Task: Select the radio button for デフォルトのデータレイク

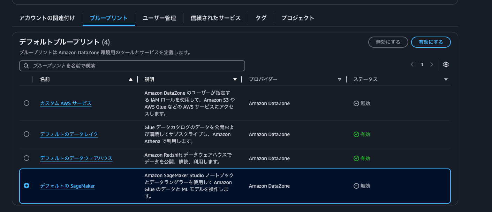Action: pos(27,134)
